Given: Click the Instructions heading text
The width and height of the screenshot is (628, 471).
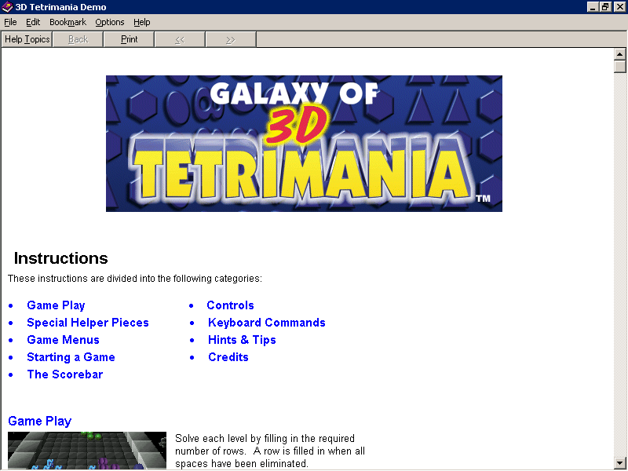Looking at the screenshot, I should point(61,258).
